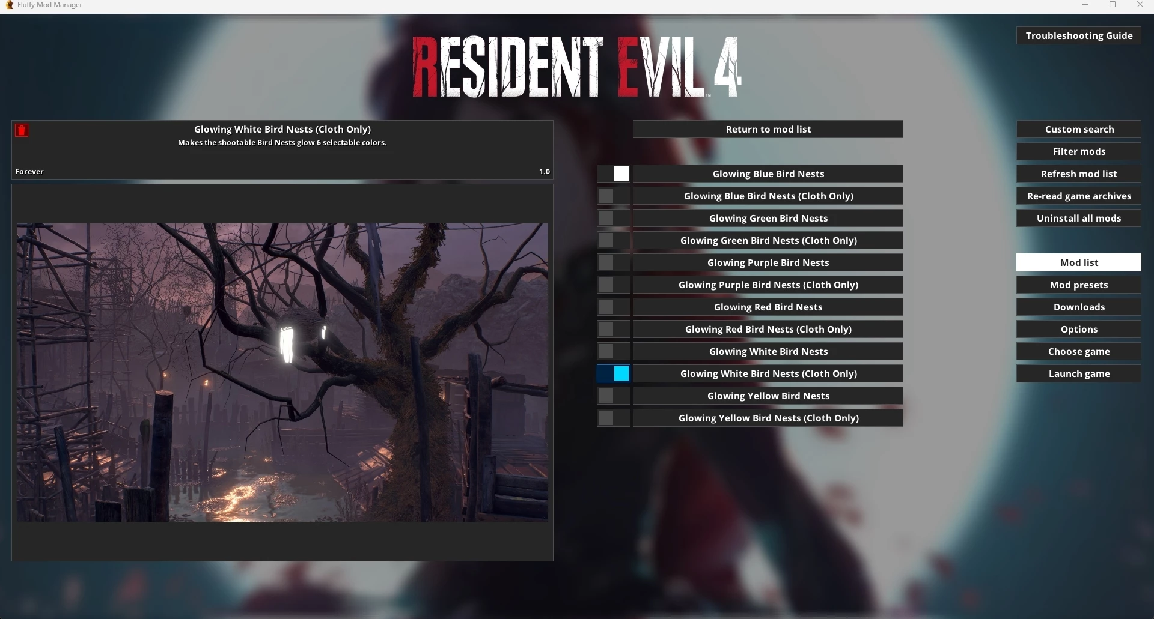
Task: Enable Glowing Yellow Bird Nests (Cloth Only) toggle
Action: point(613,418)
